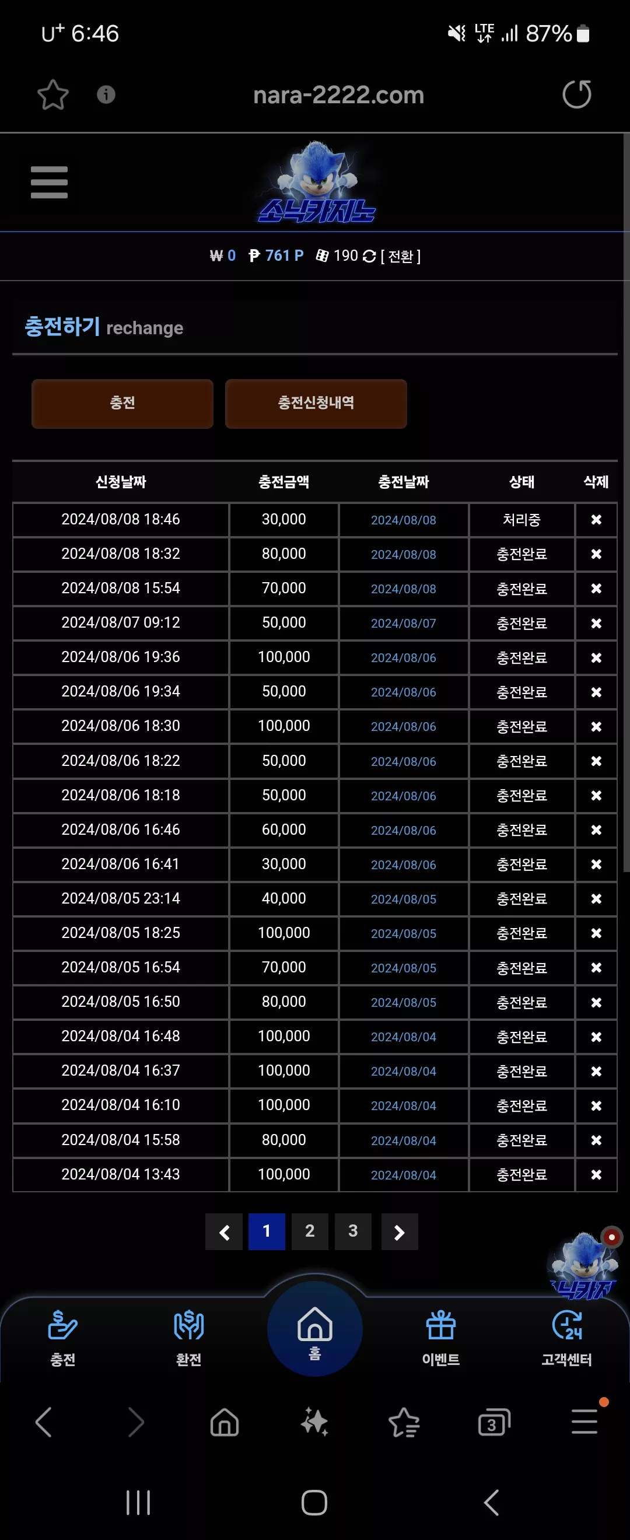Delete the 2024/08/07 09:12 charge row

click(596, 623)
